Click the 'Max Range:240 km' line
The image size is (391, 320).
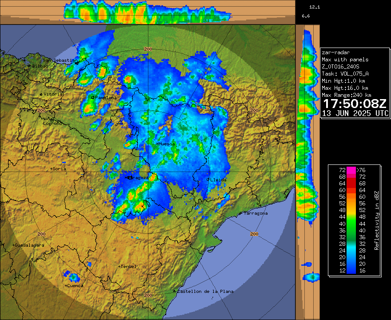tap(347, 95)
